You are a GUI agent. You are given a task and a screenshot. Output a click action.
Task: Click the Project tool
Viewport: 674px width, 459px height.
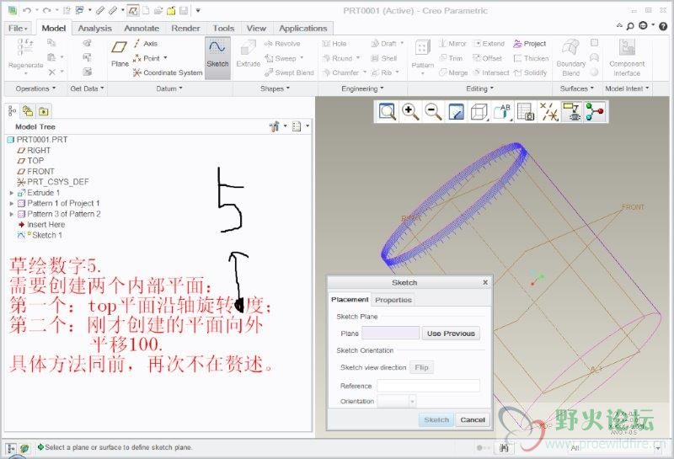(530, 44)
